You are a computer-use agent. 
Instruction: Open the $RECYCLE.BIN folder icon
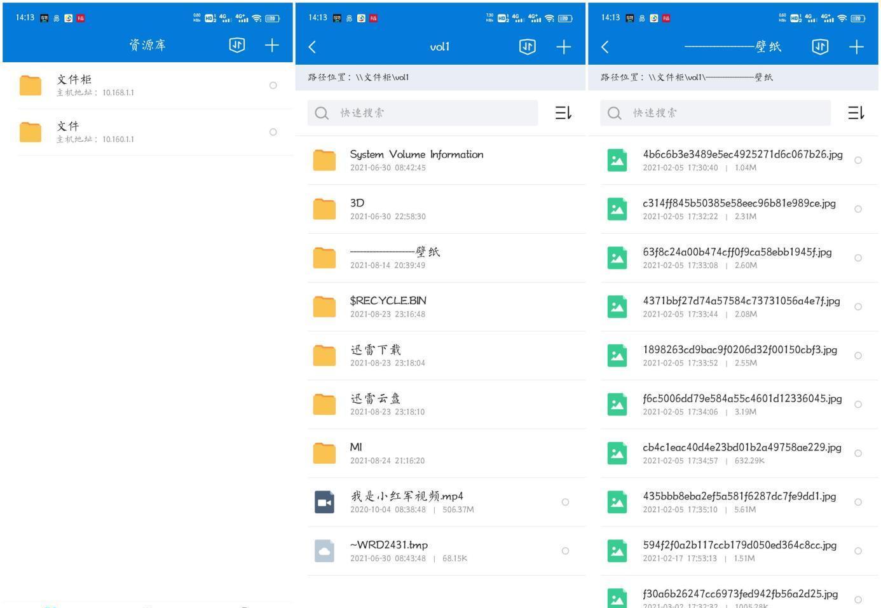point(325,306)
